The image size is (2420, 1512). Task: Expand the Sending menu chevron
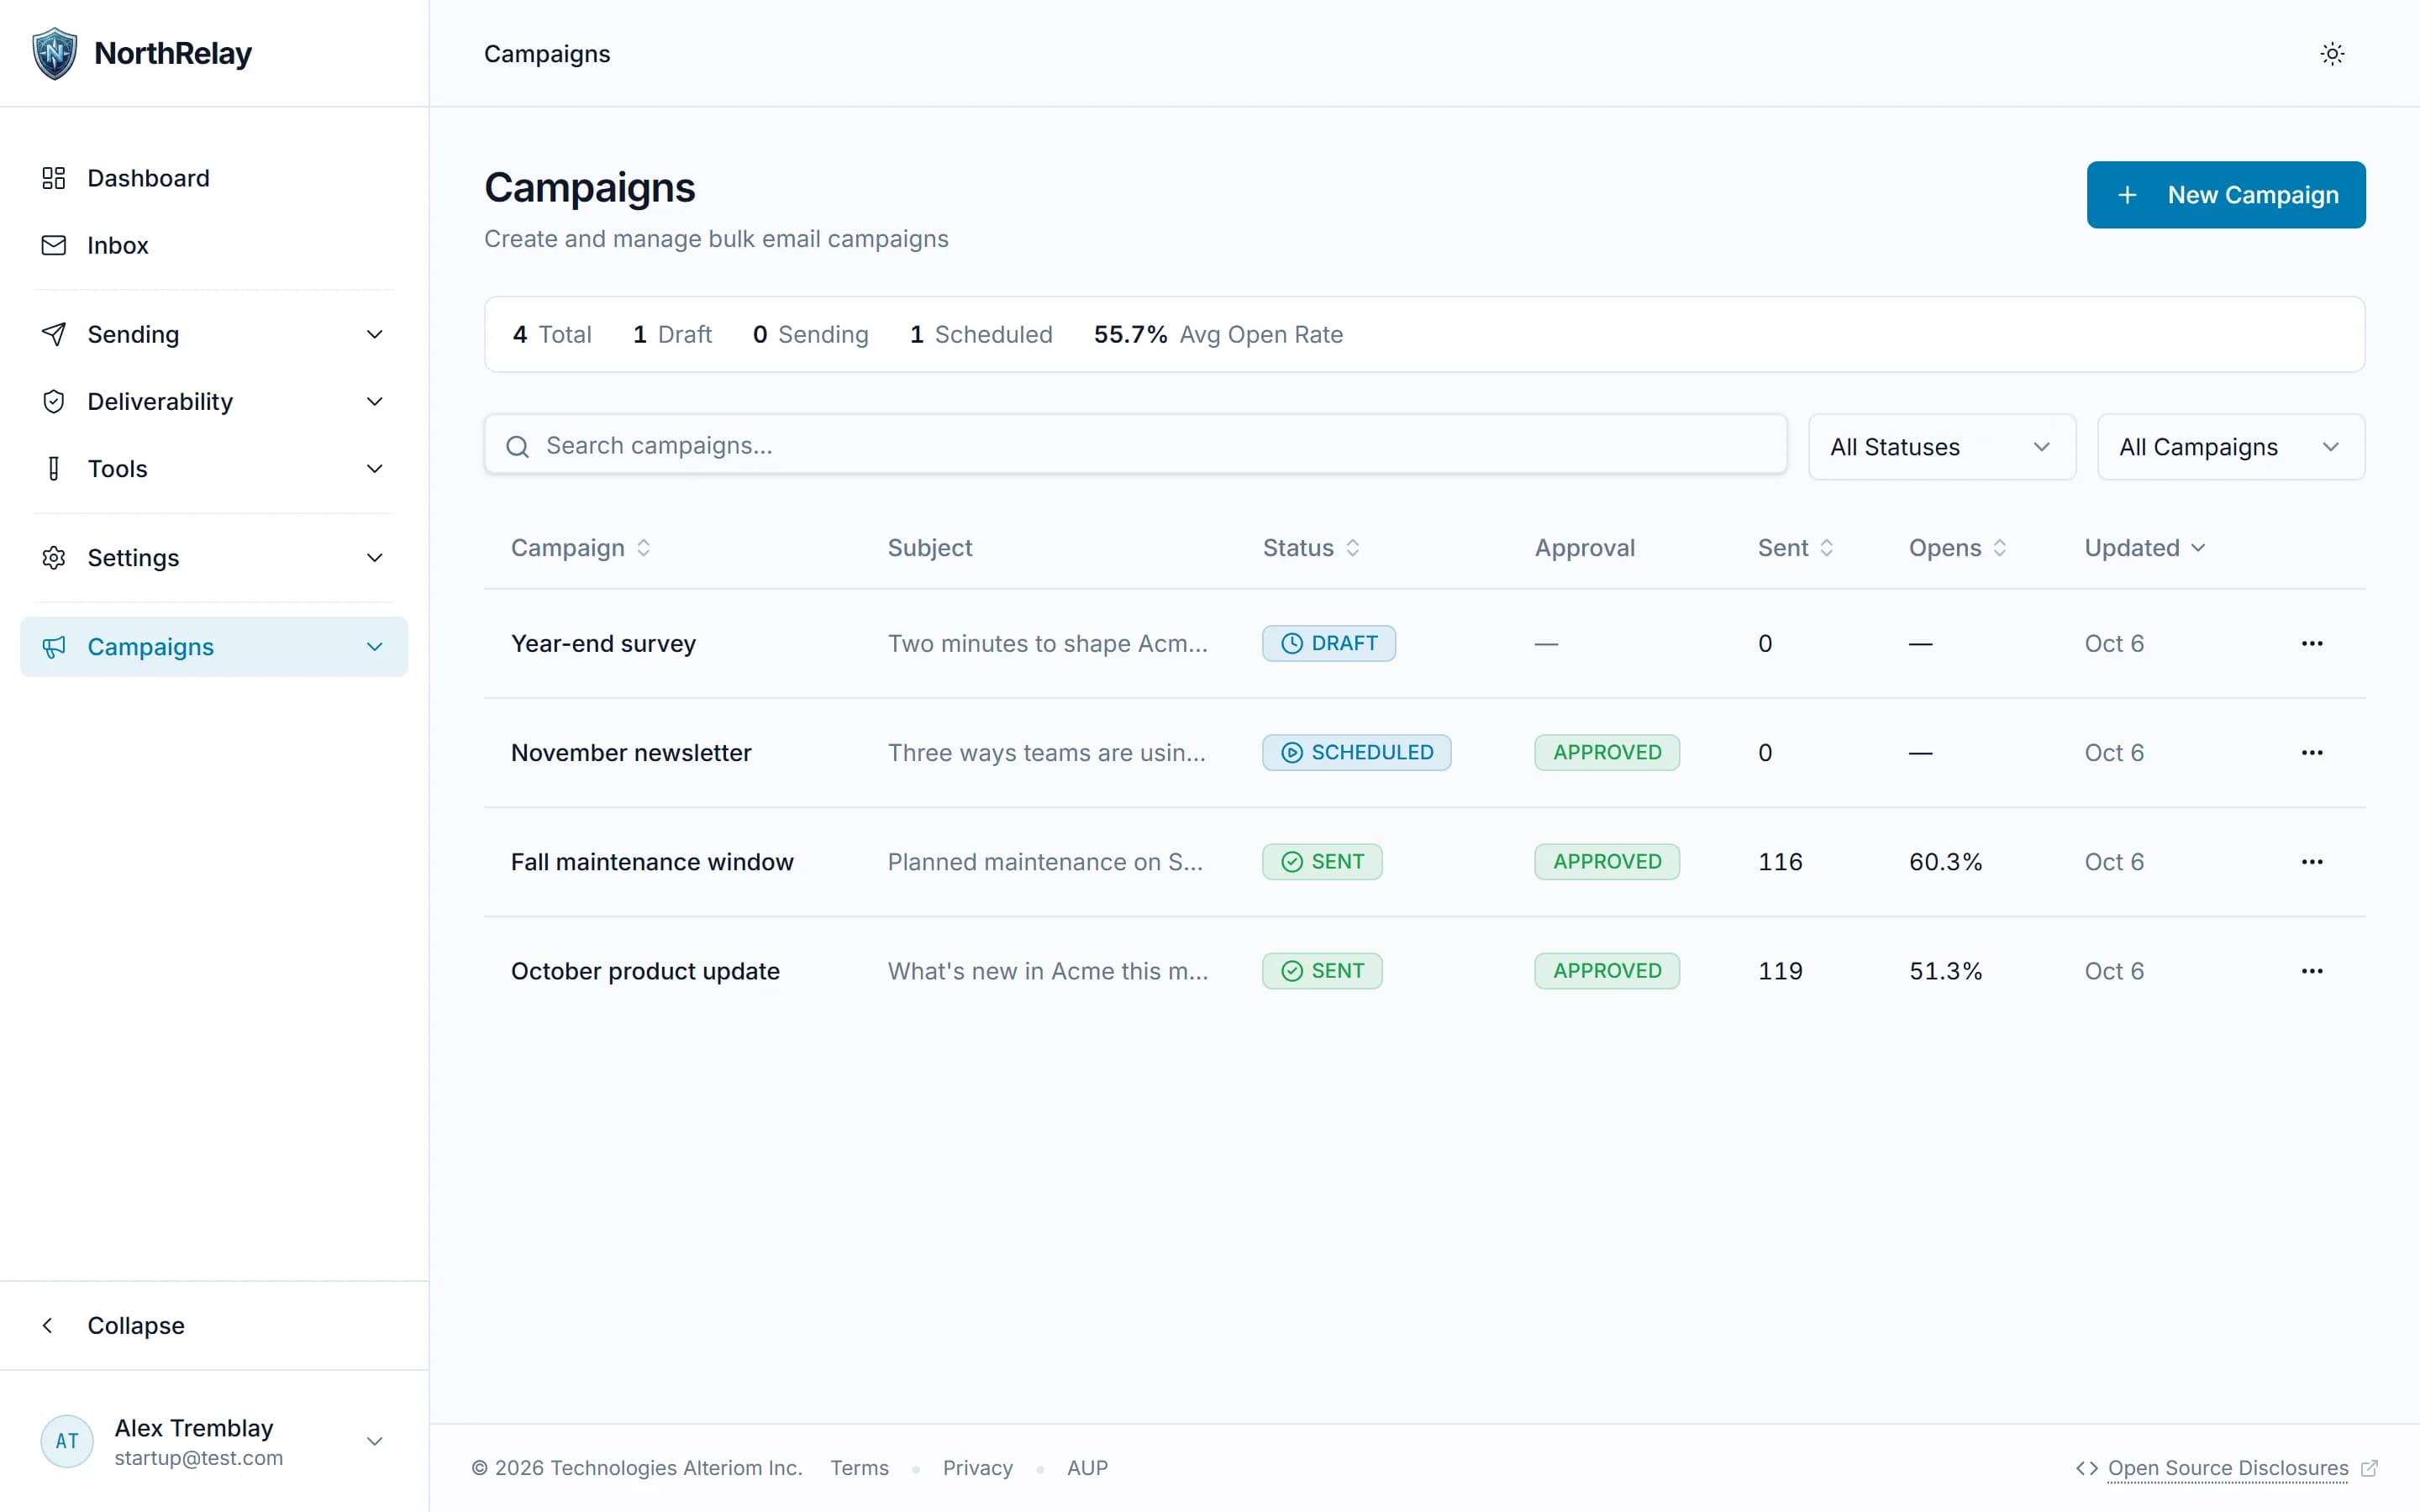[375, 334]
